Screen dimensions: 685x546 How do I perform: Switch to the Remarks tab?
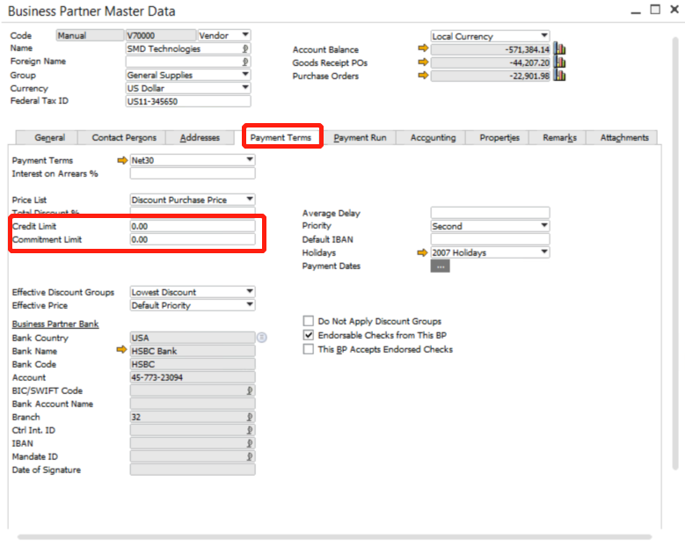559,137
